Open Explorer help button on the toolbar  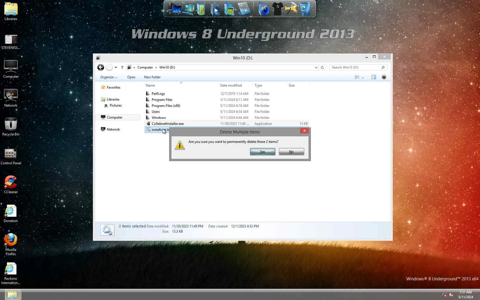[x=384, y=77]
